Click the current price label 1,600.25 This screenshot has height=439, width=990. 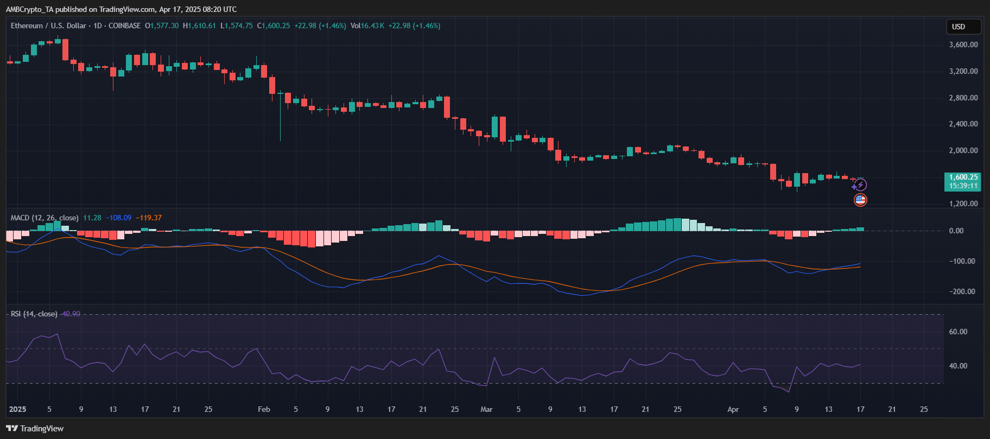click(x=963, y=177)
